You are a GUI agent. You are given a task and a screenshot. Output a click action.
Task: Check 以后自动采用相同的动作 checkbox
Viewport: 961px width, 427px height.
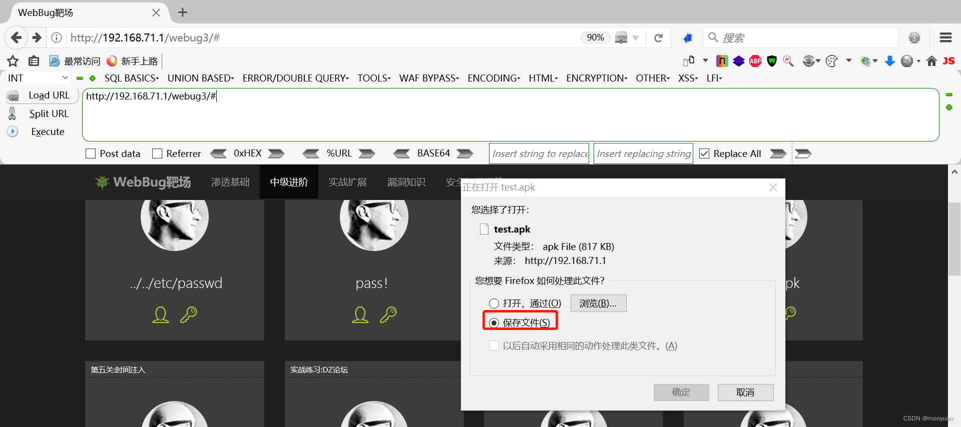tap(494, 345)
